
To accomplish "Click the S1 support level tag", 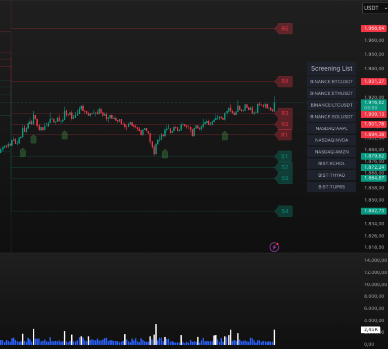I will (284, 157).
